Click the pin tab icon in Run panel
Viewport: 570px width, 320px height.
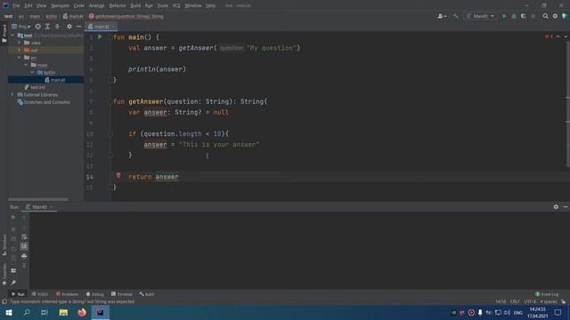pos(13,283)
